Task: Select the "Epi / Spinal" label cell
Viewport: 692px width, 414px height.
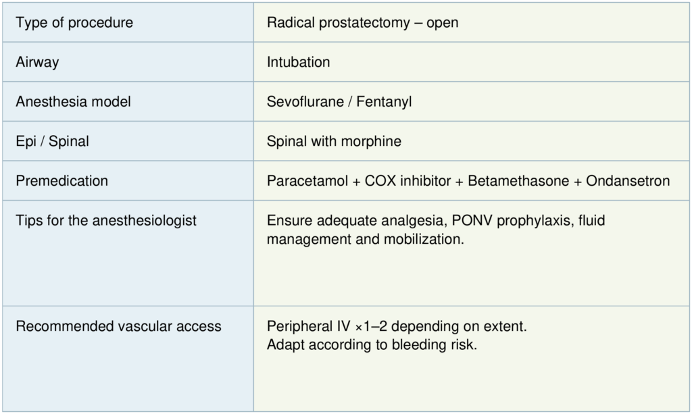Action: point(53,141)
